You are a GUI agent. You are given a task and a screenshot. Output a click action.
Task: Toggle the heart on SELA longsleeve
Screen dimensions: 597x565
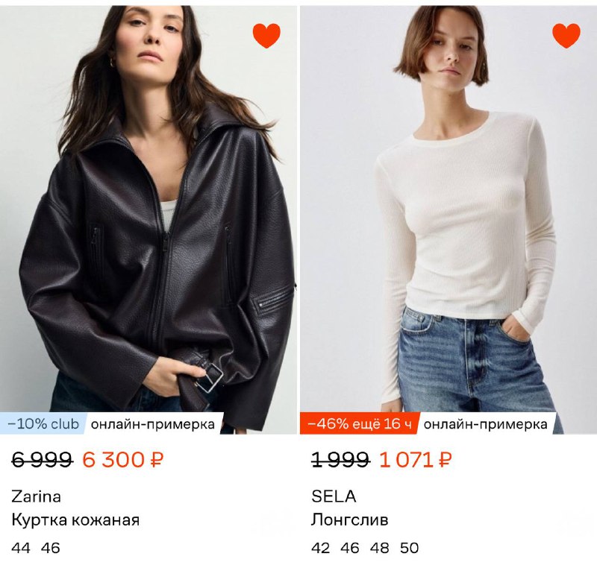[566, 35]
